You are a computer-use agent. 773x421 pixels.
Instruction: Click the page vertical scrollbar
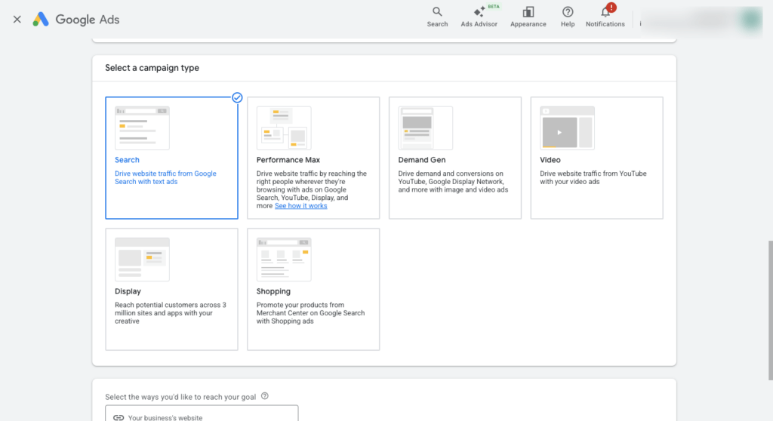770,311
